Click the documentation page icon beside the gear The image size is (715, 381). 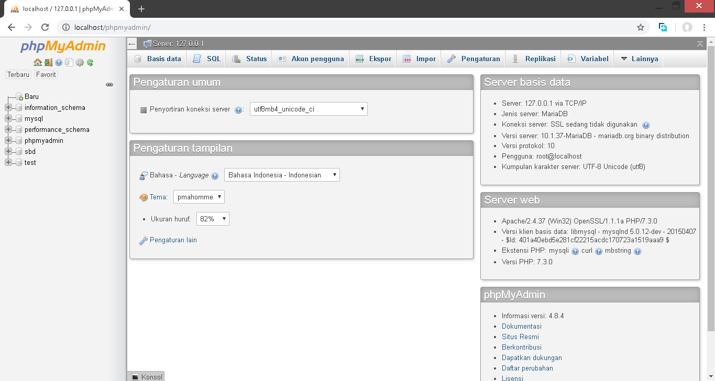(x=69, y=62)
